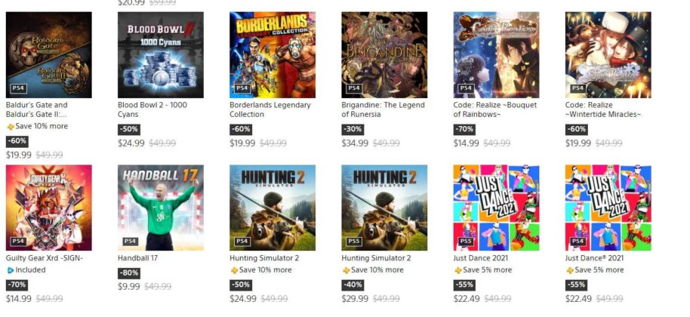This screenshot has height=317, width=690.
Task: Click the PS Now Included icon under Guilty Gear
Action: 11,270
